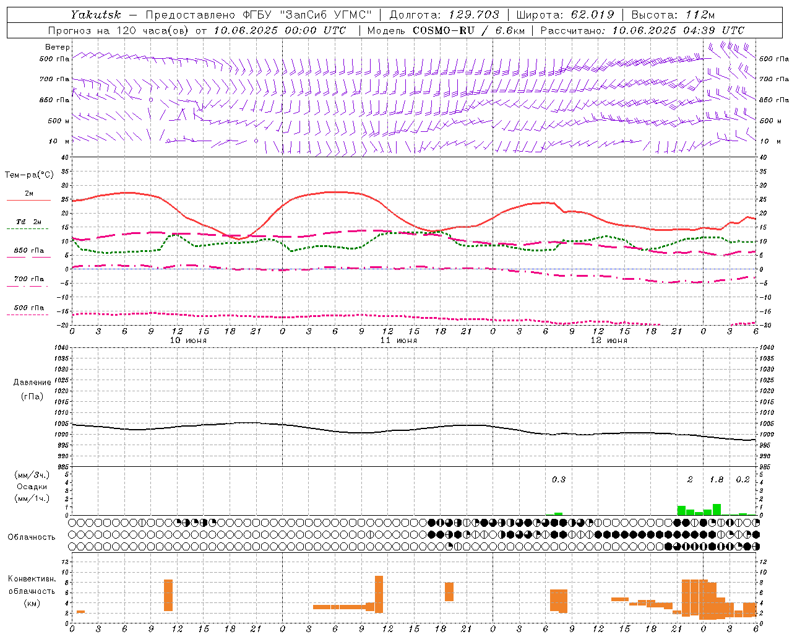792x634 pixels.
Task: Click the '(км)' convective cloud unit label
Action: click(32, 603)
